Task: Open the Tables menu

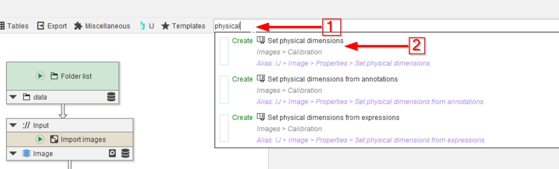Action: tap(14, 26)
